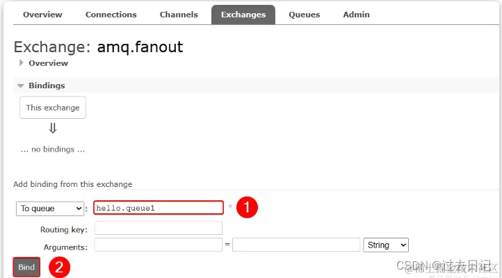Go to the Channels tab
The width and height of the screenshot is (502, 278).
(179, 15)
